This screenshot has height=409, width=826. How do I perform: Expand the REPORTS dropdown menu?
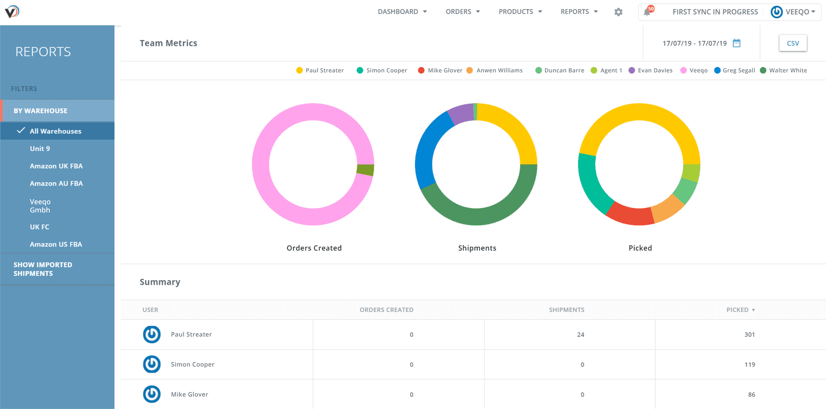pyautogui.click(x=578, y=12)
